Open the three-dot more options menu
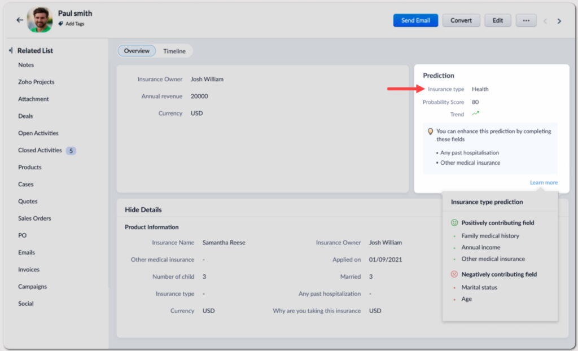 526,20
